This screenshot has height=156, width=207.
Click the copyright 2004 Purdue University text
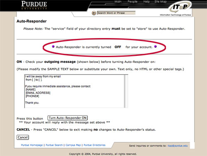(103, 154)
